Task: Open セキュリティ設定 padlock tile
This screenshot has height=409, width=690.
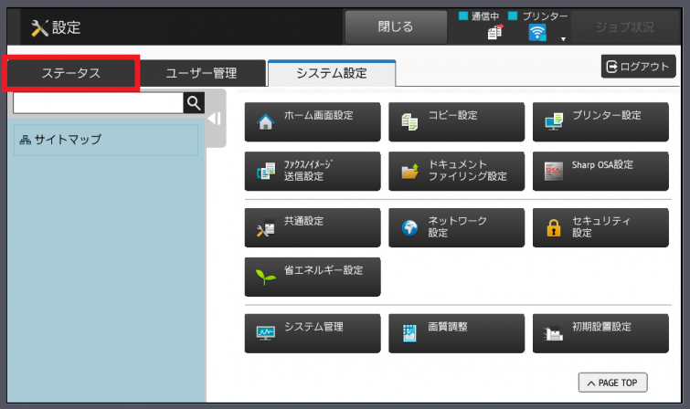Action: tap(600, 227)
